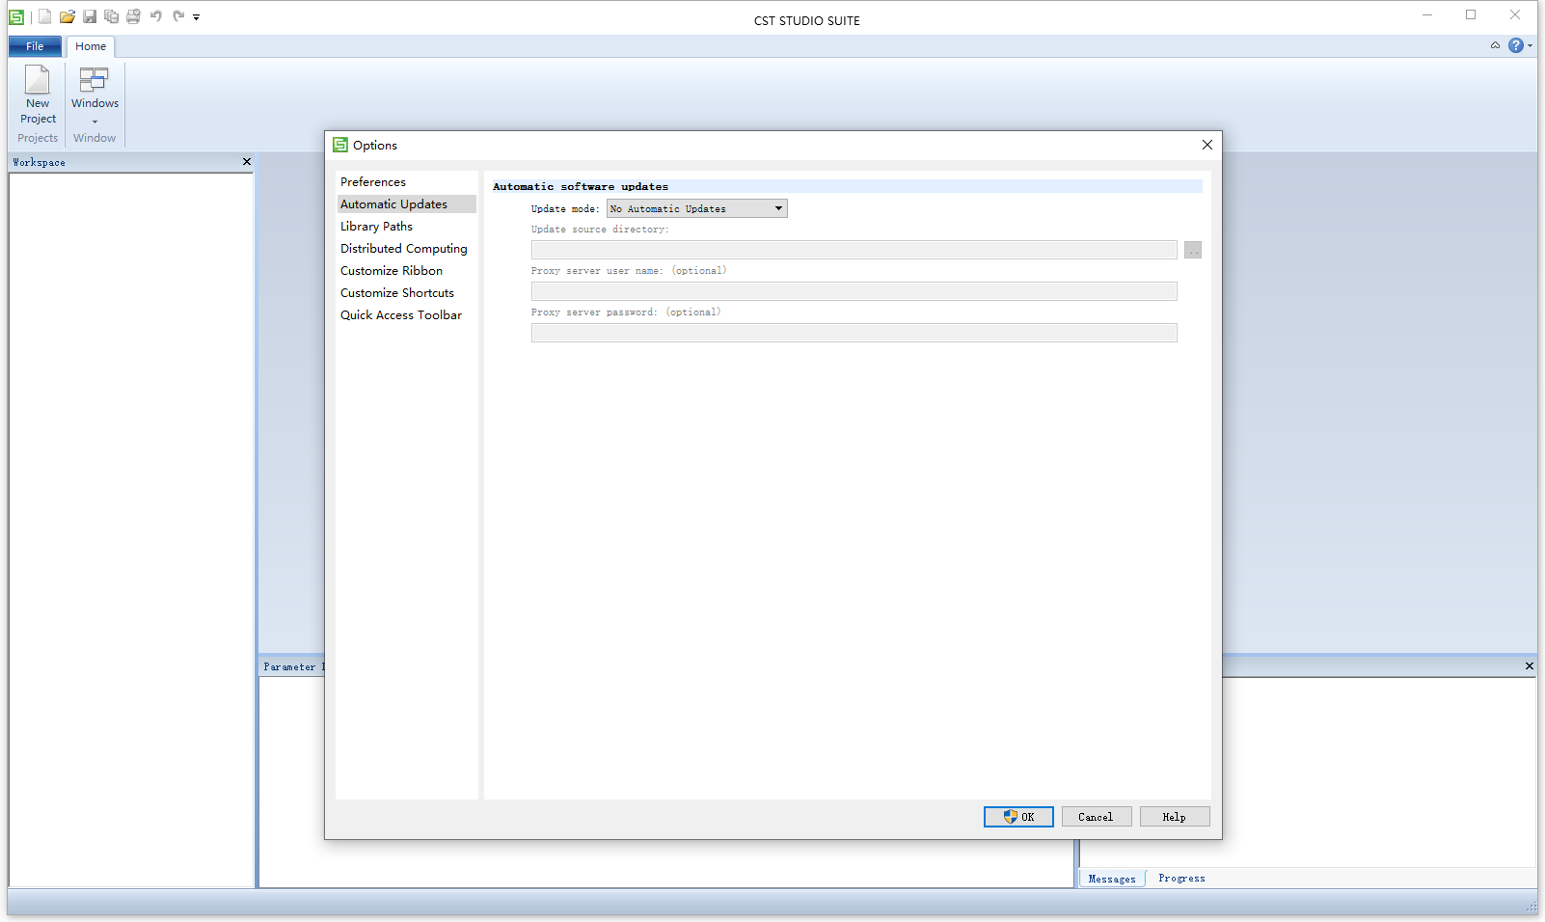The height and width of the screenshot is (922, 1545).
Task: Click the blue Help question mark icon
Action: point(1516,45)
